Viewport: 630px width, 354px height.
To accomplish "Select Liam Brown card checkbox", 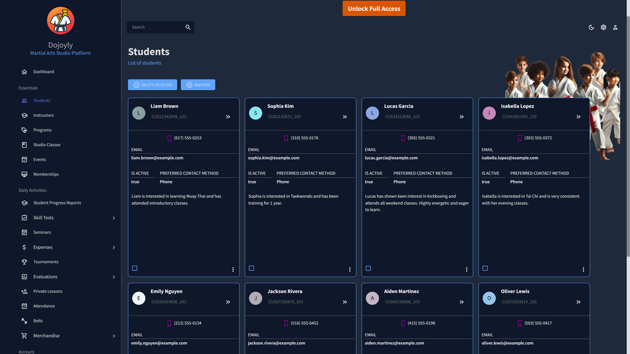I will 135,268.
